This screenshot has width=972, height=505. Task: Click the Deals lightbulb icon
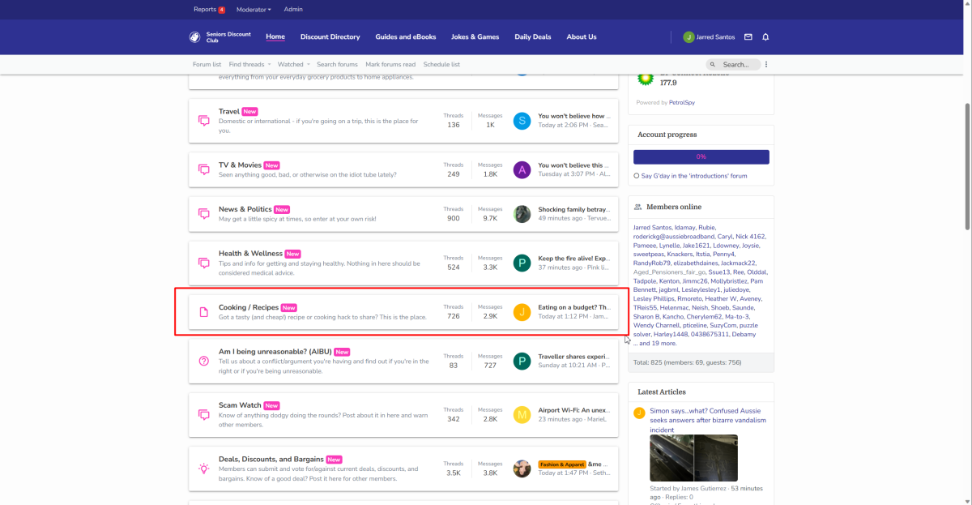(204, 469)
